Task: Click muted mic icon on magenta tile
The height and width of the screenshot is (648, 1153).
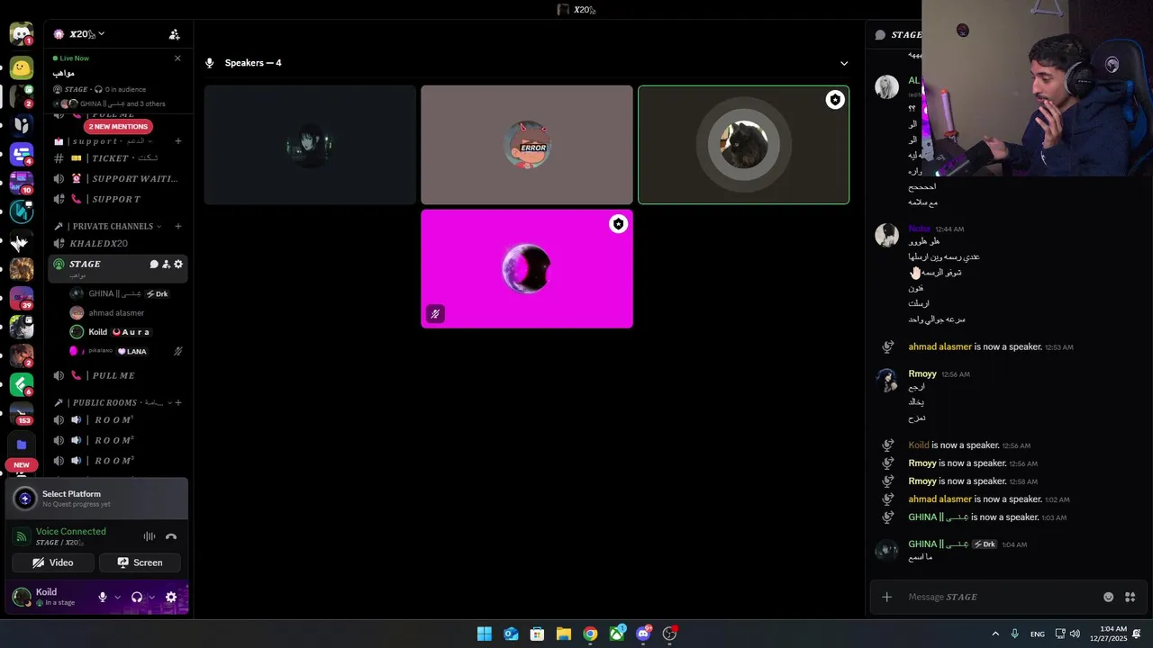Action: pos(435,314)
